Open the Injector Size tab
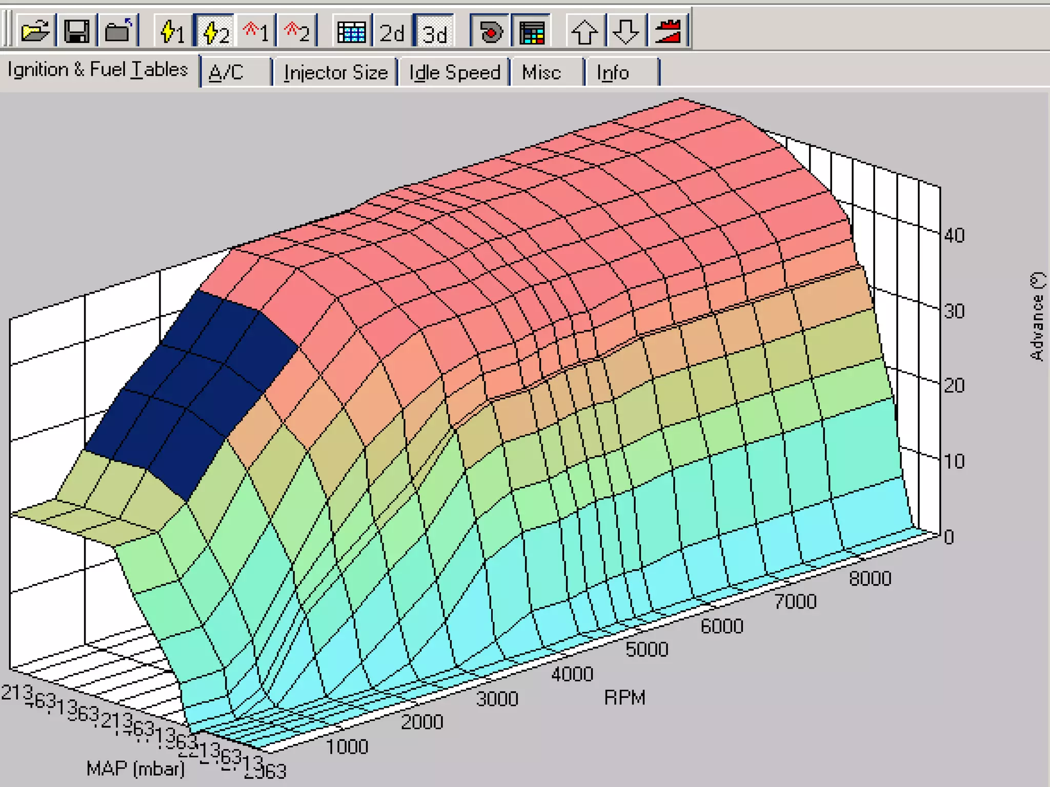 coord(336,72)
